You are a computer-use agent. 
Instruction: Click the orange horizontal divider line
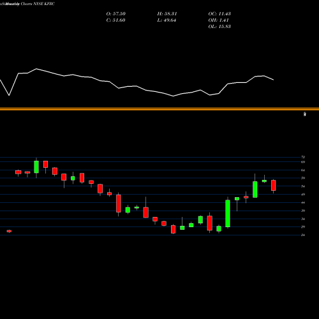pyautogui.click(x=159, y=109)
